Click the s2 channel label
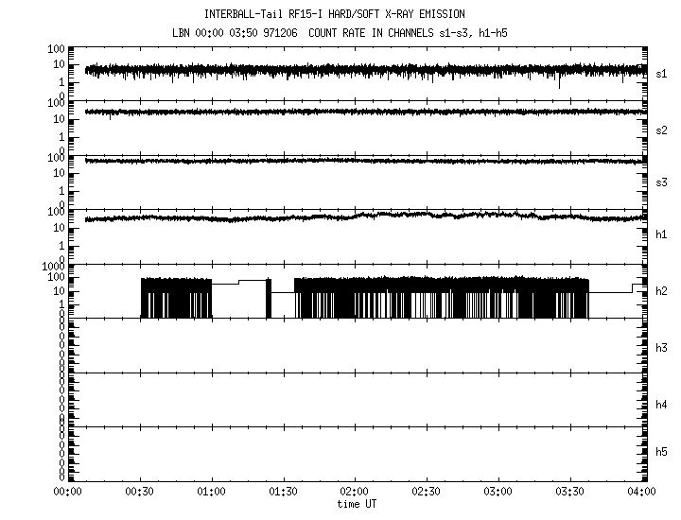681x520 pixels. [662, 130]
